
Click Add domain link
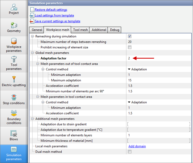137,146
